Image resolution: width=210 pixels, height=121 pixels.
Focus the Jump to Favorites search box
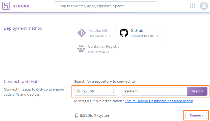pos(106,6)
